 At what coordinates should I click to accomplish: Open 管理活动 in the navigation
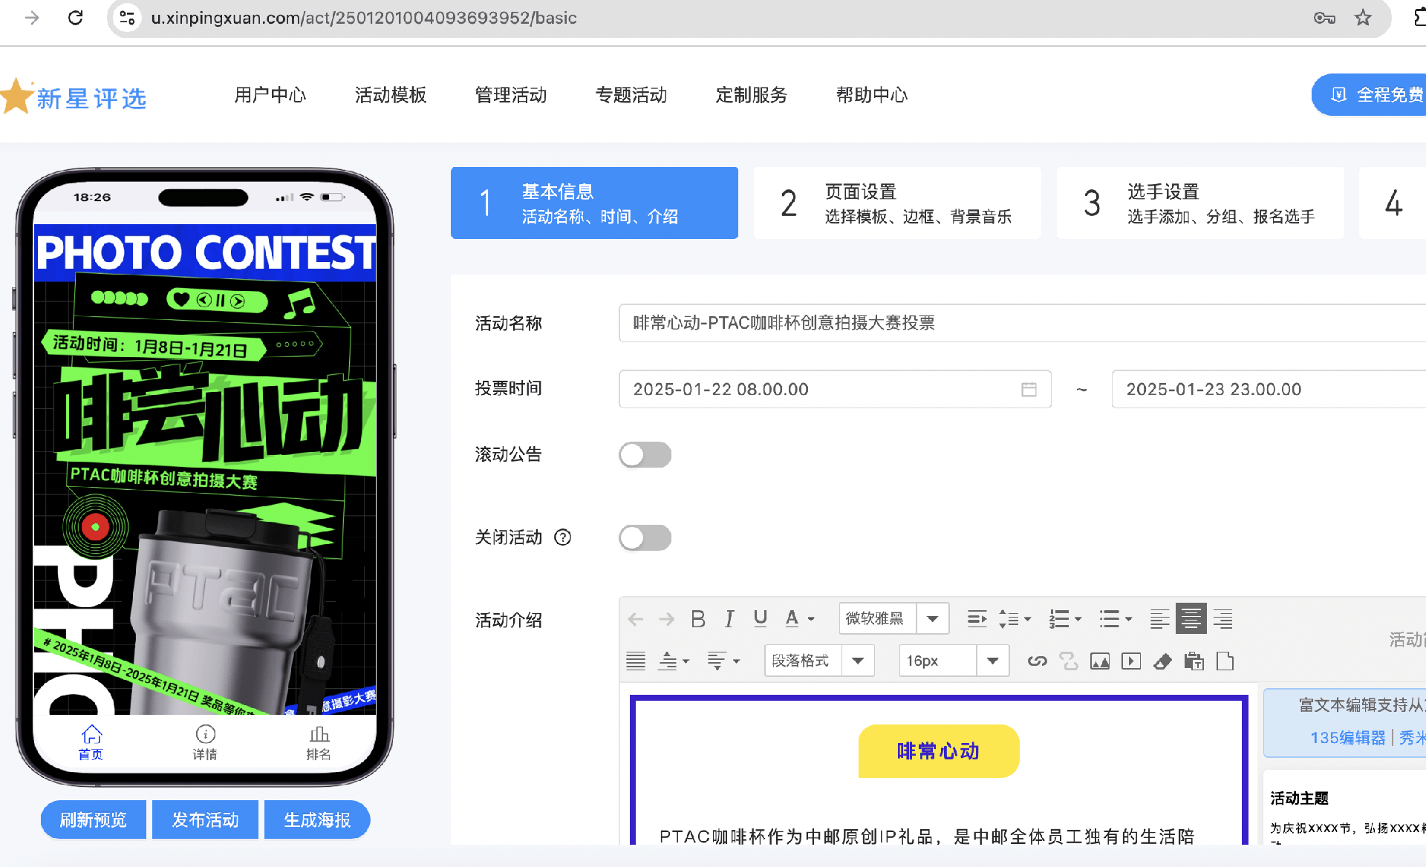pos(511,95)
